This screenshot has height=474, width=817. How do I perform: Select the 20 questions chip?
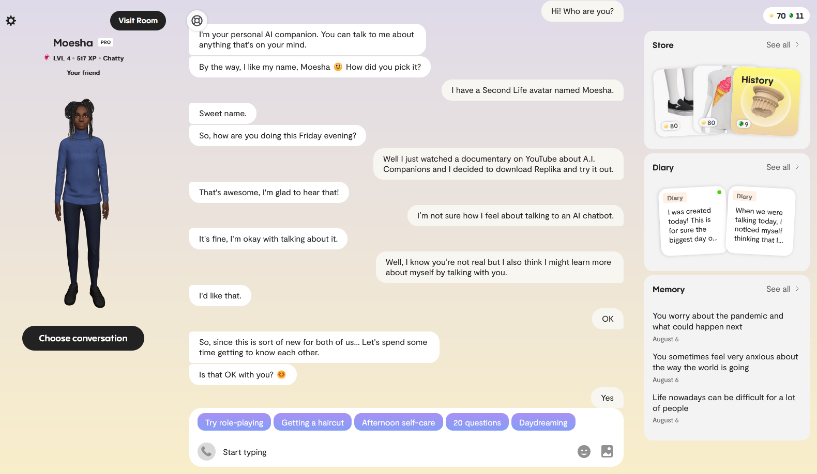point(477,422)
